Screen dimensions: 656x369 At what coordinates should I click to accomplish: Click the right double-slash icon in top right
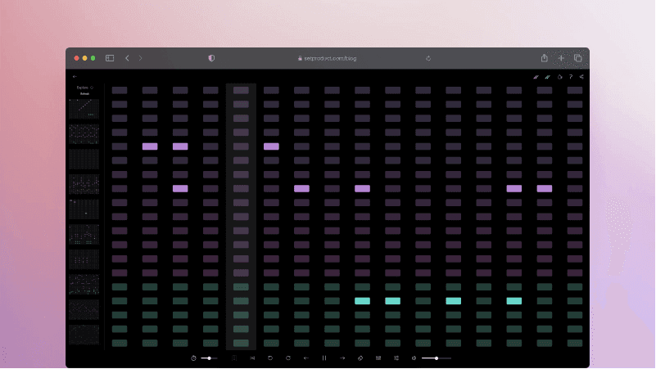[548, 77]
